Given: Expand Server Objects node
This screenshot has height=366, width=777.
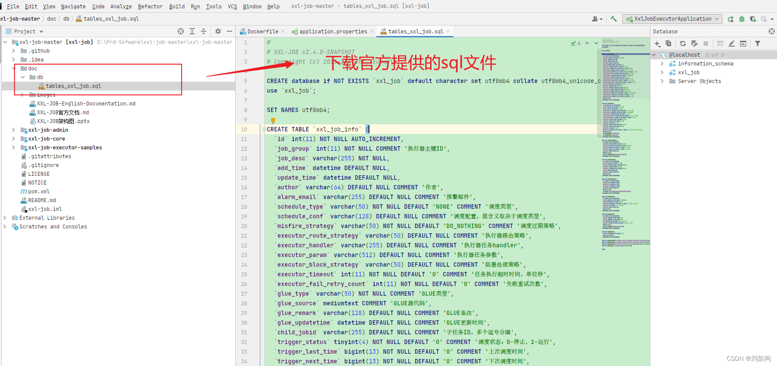Looking at the screenshot, I should (662, 81).
